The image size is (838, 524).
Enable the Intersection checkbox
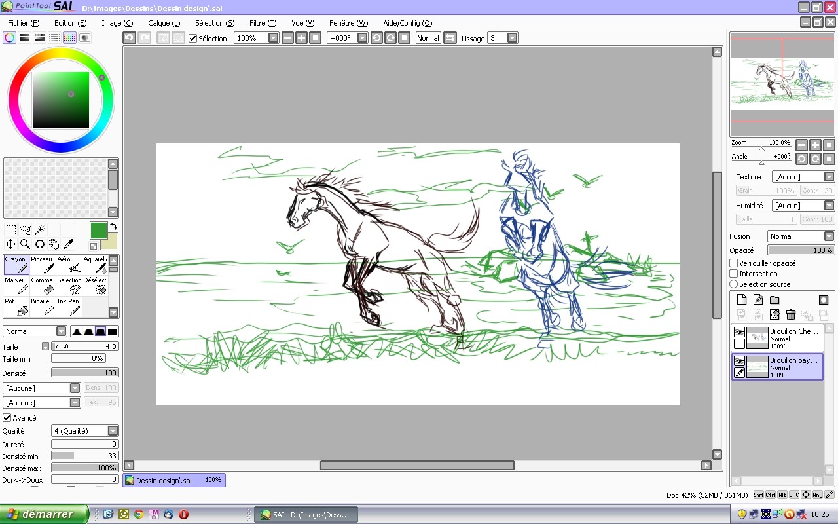[x=734, y=274]
